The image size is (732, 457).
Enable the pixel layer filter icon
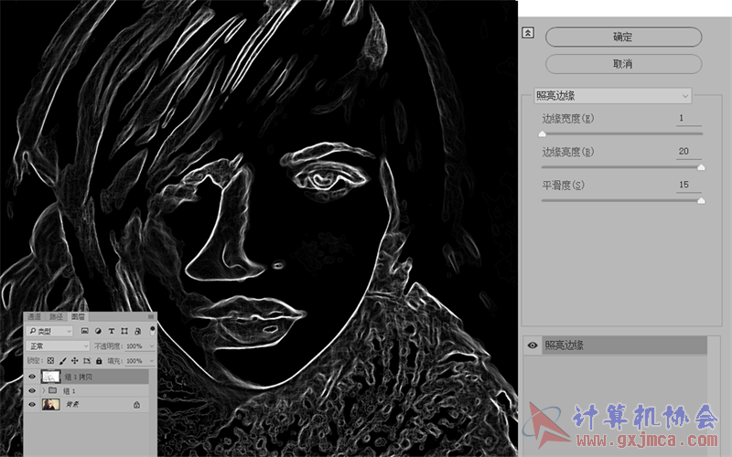coord(84,331)
